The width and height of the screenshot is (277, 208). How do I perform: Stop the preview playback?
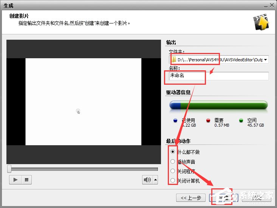coord(27,180)
